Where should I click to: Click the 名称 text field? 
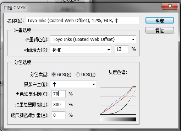[83, 21]
